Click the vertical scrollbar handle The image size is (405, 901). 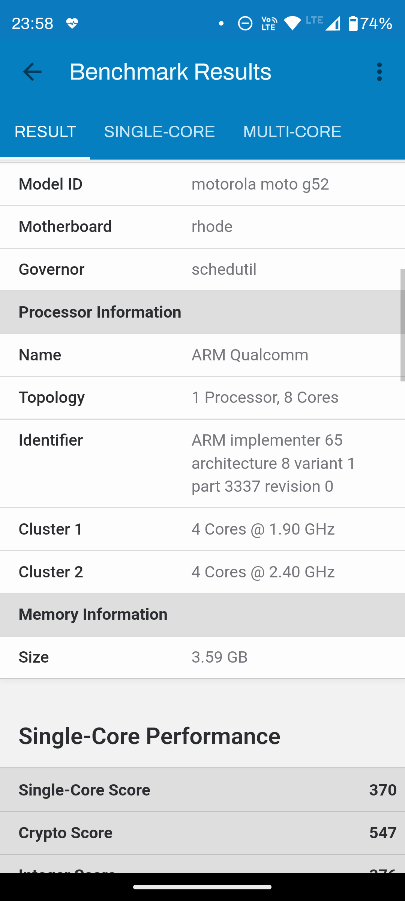[402, 325]
